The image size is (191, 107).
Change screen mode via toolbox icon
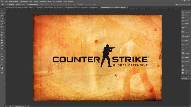2,73
